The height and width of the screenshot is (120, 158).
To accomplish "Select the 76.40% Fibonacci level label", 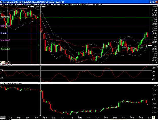I will pyautogui.click(x=5, y=49).
